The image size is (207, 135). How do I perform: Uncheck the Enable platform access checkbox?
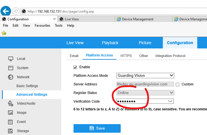[75, 67]
